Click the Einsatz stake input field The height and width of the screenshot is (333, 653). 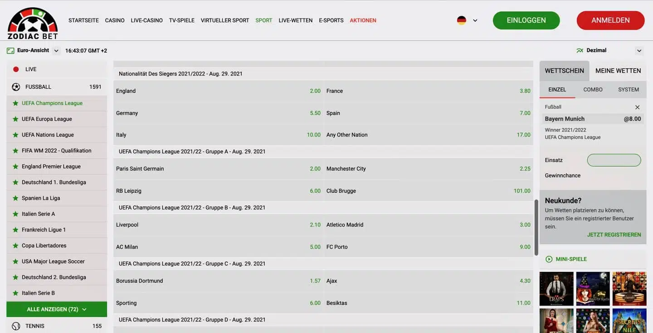[x=614, y=160]
